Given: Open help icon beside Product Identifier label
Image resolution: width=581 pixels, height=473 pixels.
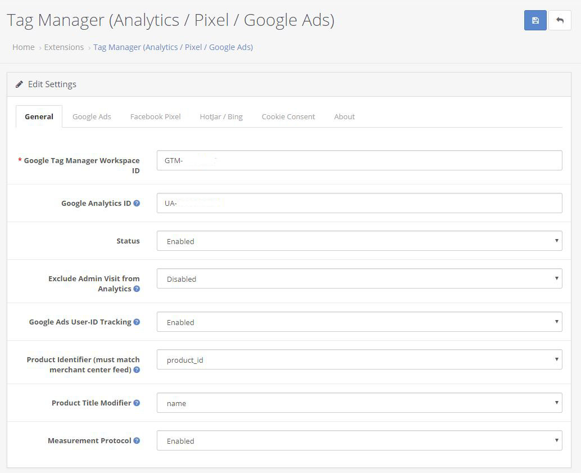Looking at the screenshot, I should (x=137, y=370).
